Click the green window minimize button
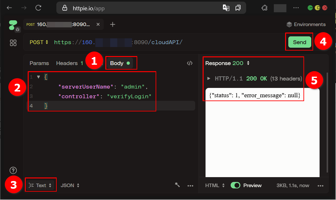The height and width of the screenshot is (200, 336). coord(310,8)
